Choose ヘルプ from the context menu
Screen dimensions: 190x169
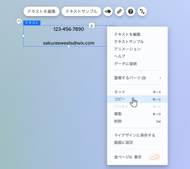137,56
